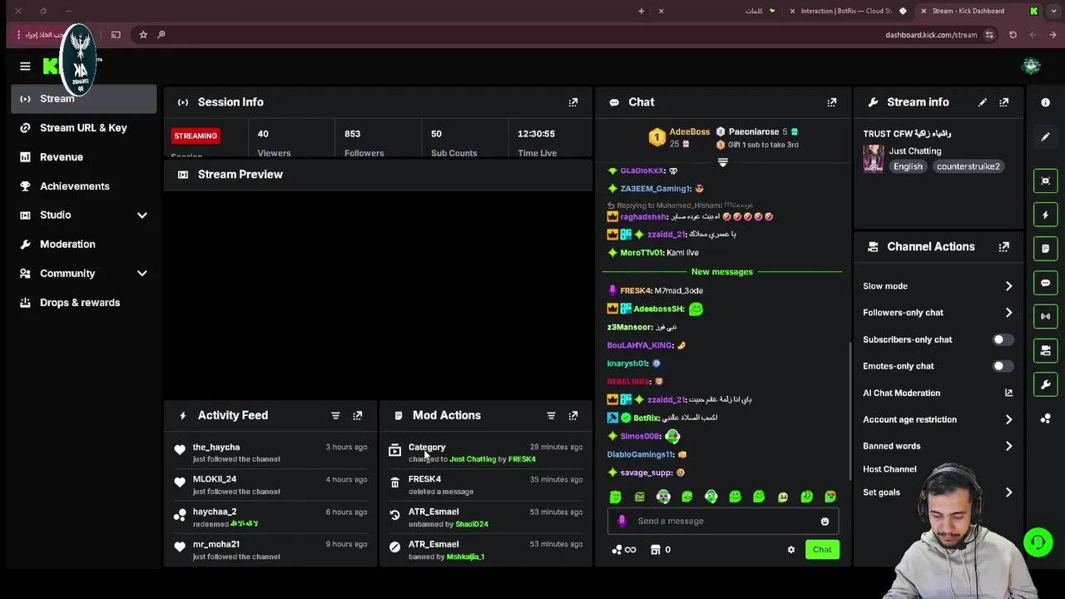Pop out the Activity Feed panel
The width and height of the screenshot is (1065, 599).
click(x=358, y=415)
